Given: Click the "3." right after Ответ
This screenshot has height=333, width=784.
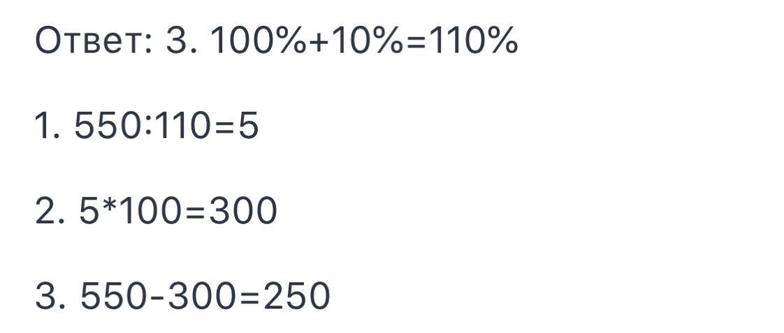Looking at the screenshot, I should coord(183,43).
